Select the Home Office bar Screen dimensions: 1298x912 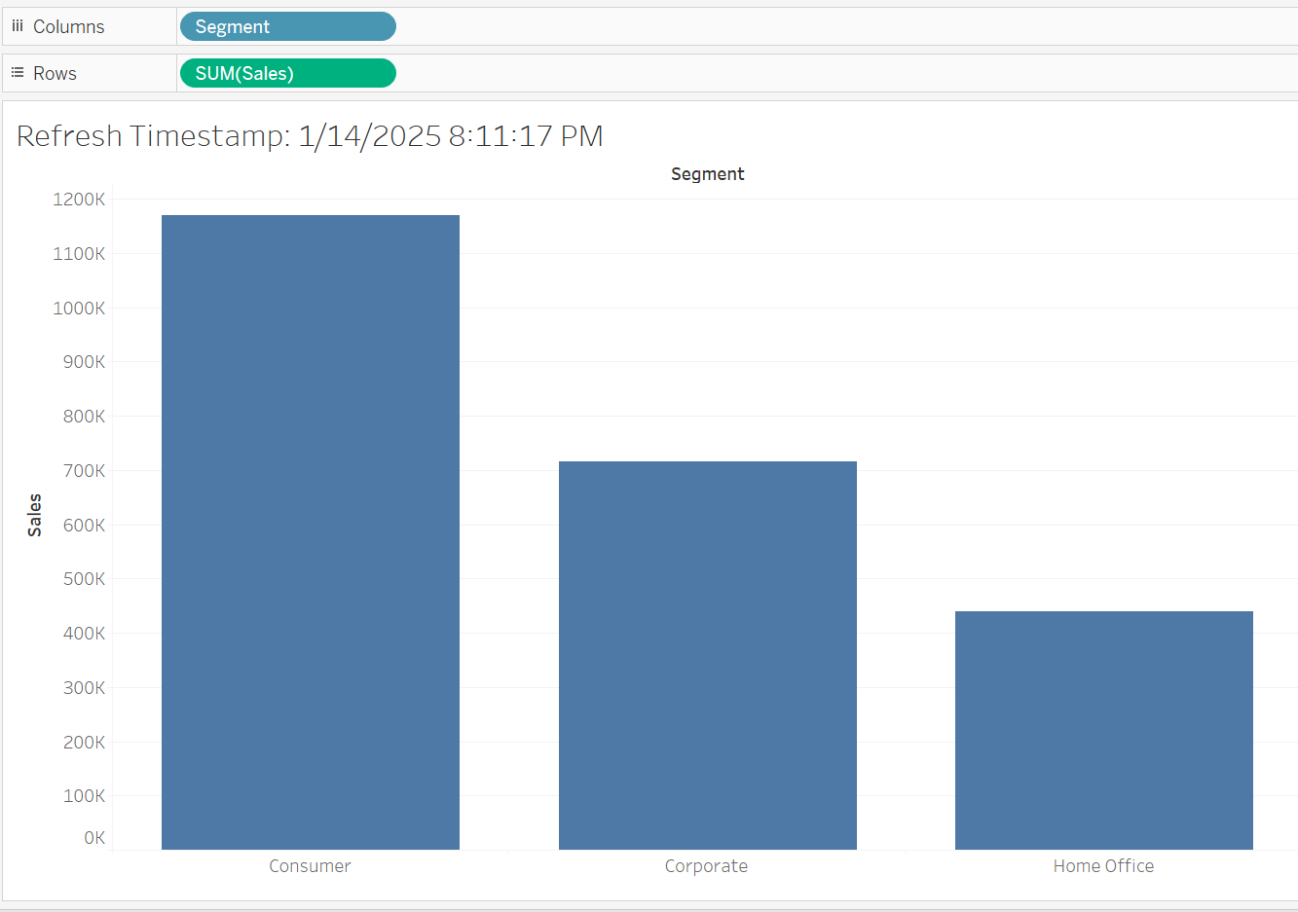pos(1103,730)
